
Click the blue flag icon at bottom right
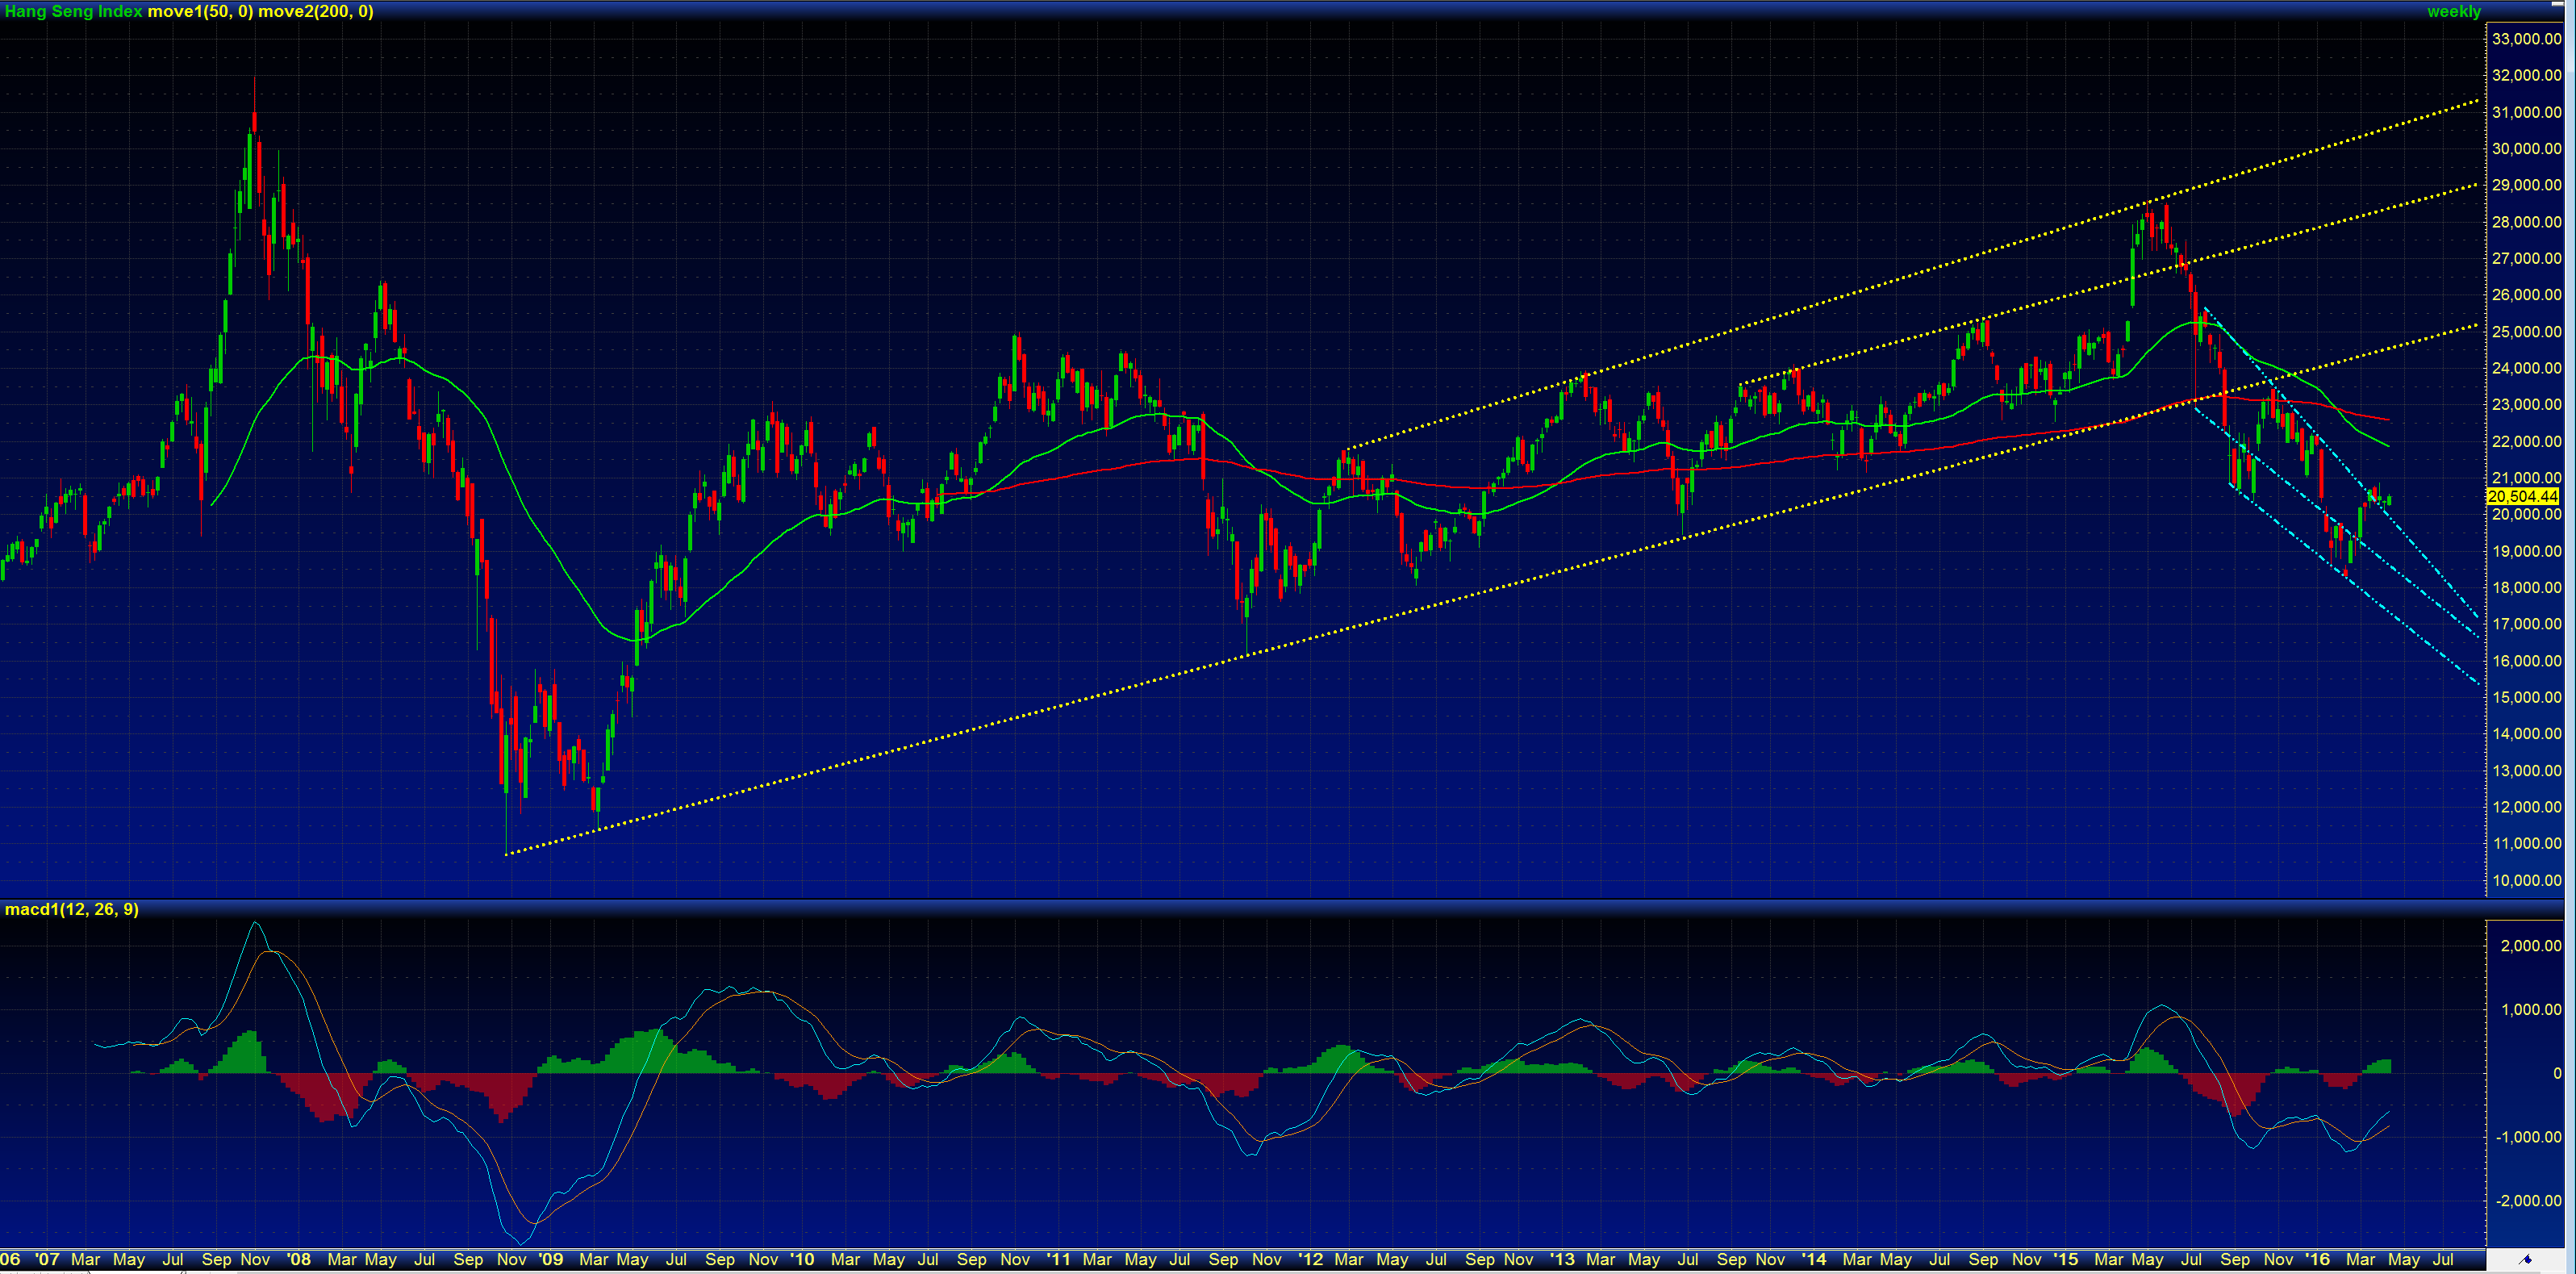pos(2525,1259)
